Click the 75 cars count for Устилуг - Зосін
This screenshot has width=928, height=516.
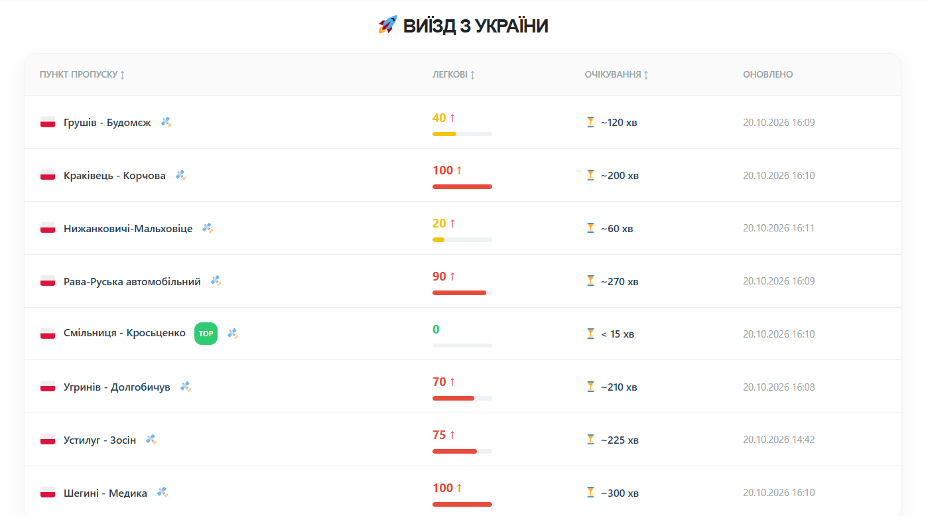[x=439, y=435]
